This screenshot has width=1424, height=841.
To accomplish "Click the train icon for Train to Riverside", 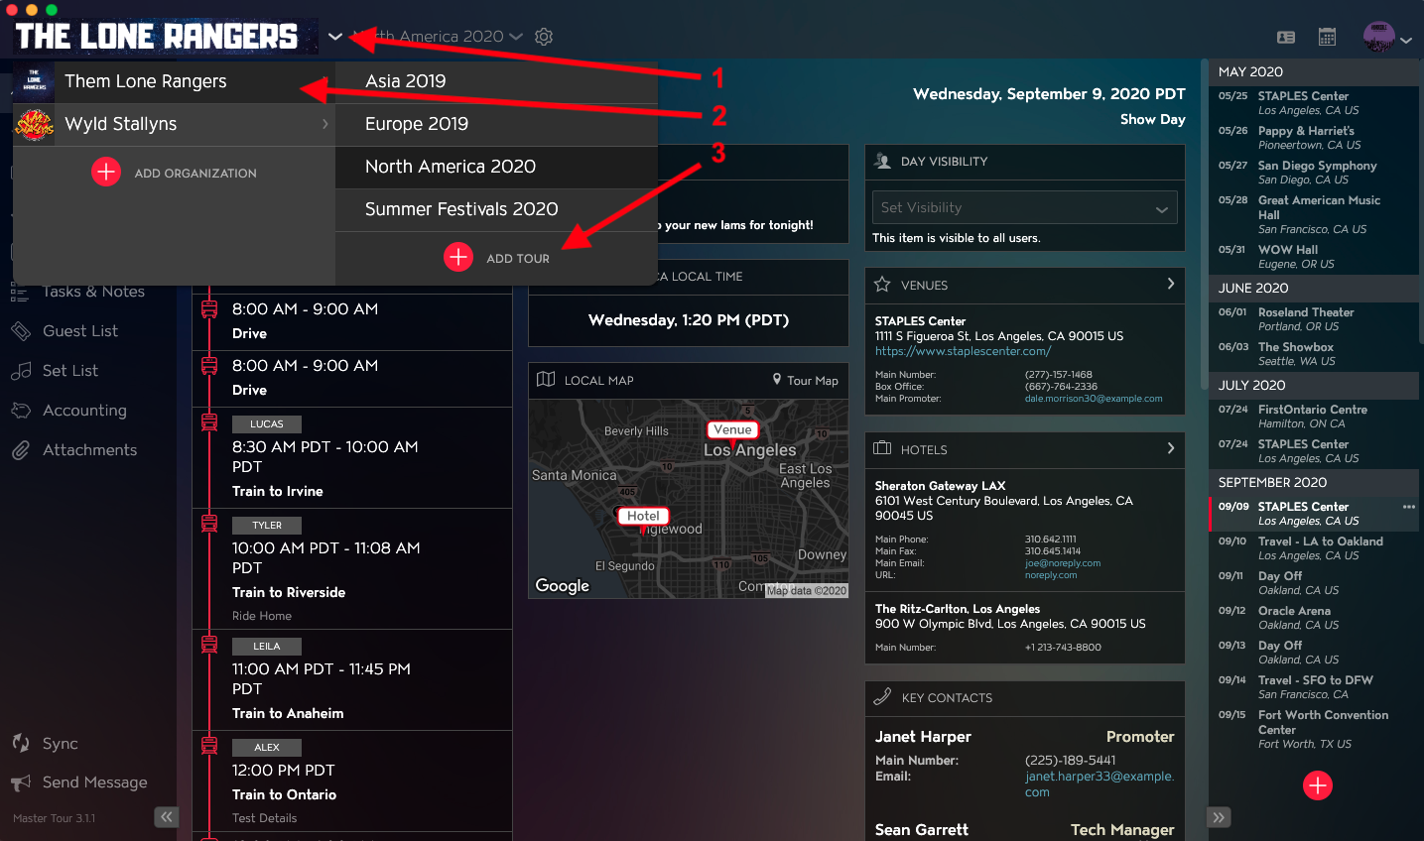I will pyautogui.click(x=209, y=523).
